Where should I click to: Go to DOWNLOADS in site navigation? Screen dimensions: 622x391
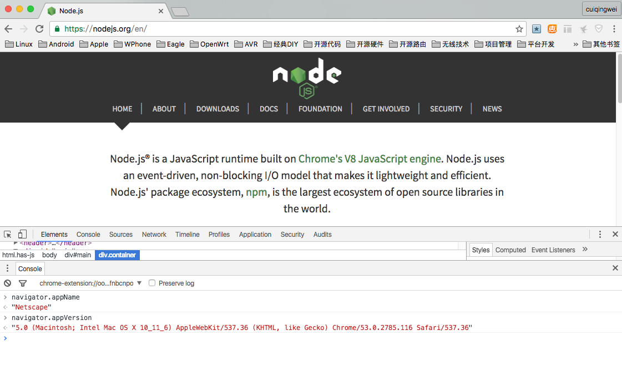(218, 109)
